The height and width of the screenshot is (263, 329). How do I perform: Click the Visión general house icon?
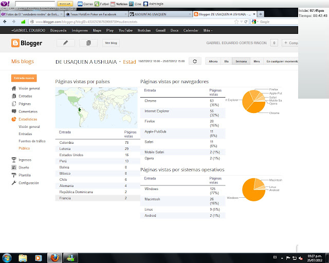(14, 88)
